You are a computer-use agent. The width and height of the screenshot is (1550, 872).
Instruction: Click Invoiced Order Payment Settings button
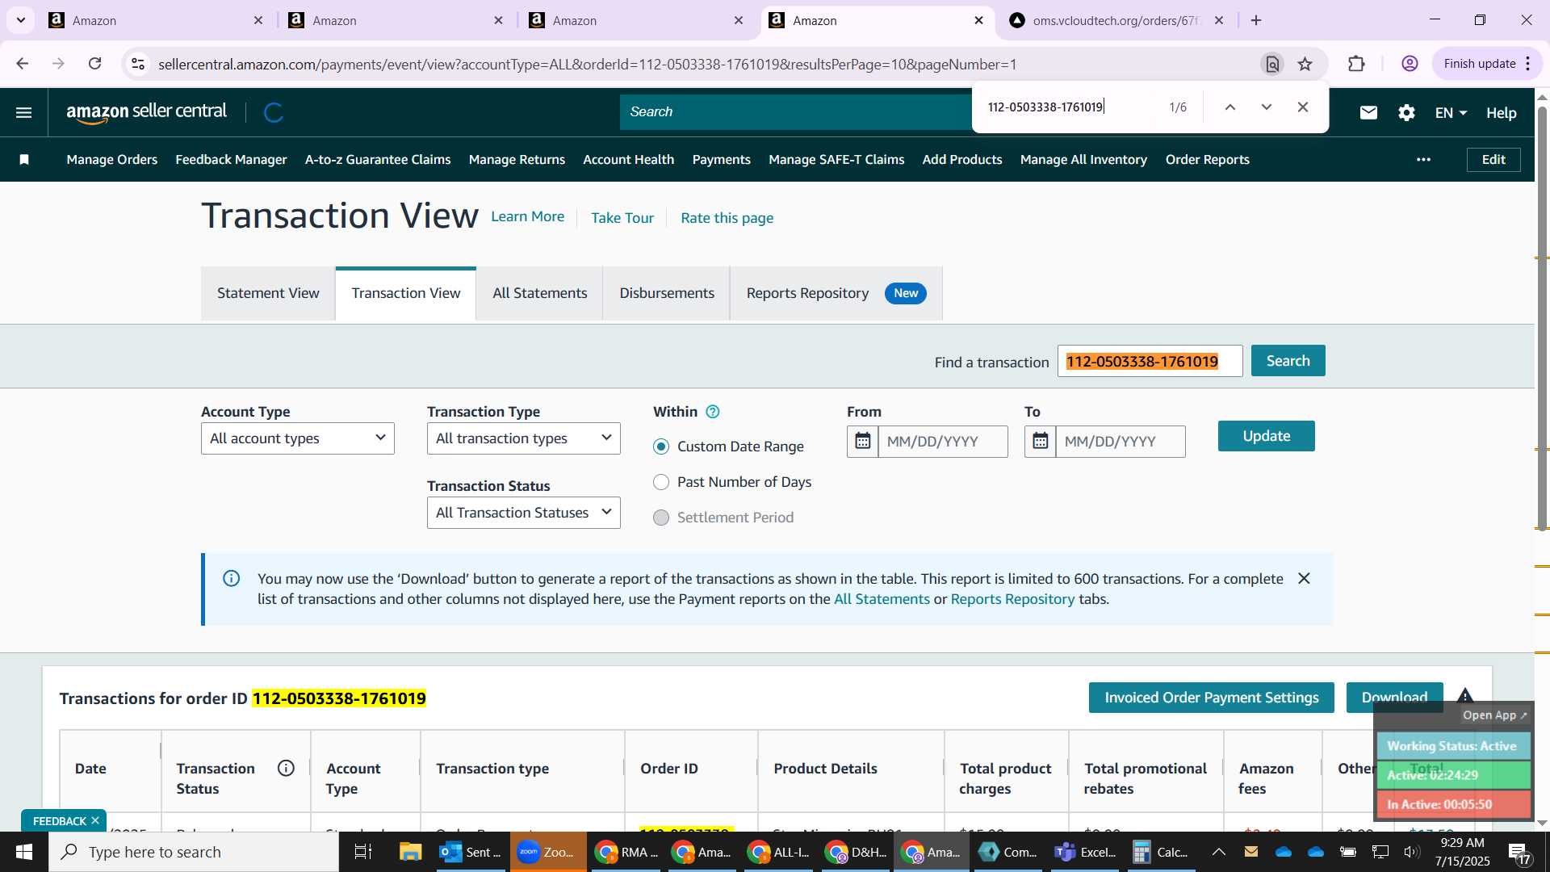1211,698
